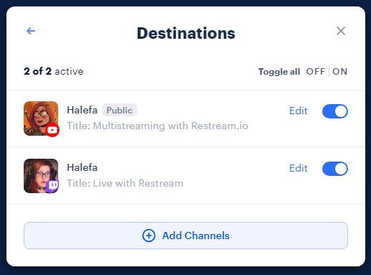Open the YouTube Halefa cartoon avatar
This screenshot has height=275, width=371.
tap(41, 118)
